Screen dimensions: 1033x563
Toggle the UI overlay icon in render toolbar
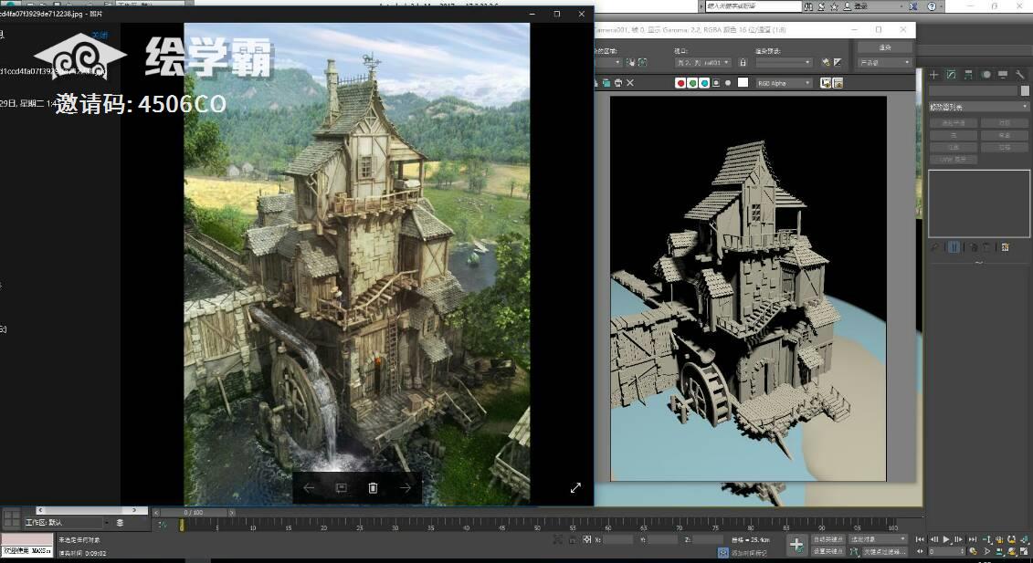[x=826, y=83]
